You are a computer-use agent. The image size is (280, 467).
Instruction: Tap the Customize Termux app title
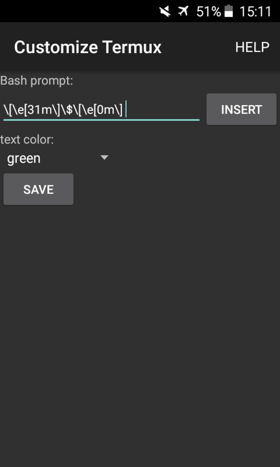click(x=88, y=47)
